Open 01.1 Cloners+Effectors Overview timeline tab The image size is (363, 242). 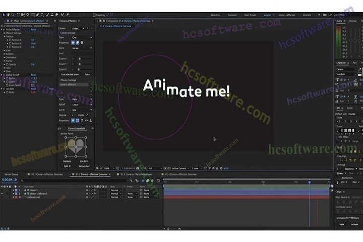(47, 174)
